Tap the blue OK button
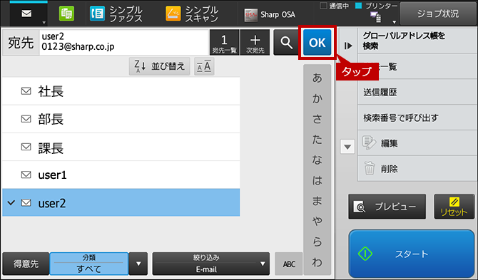The width and height of the screenshot is (478, 280). pyautogui.click(x=317, y=42)
